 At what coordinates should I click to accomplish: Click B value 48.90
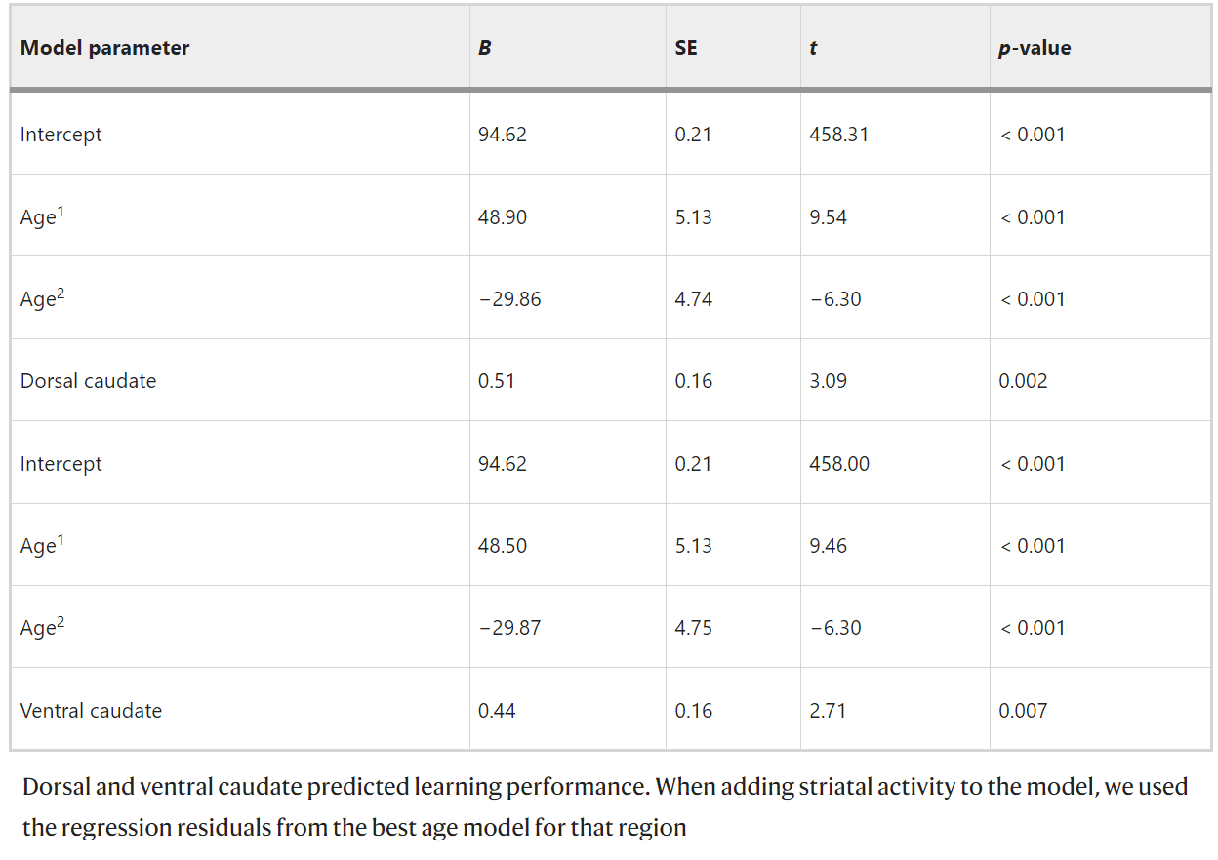502,217
